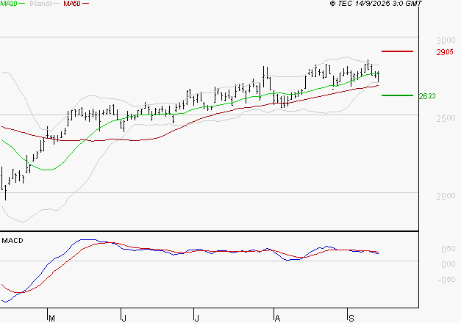This screenshot has width=461, height=323.
Task: Click the 2623 support price label
Action: [x=427, y=96]
